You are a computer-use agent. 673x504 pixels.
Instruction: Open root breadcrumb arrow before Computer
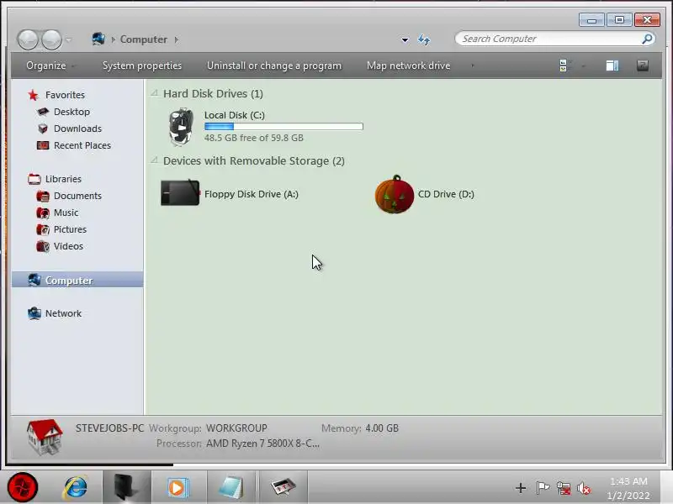(114, 39)
